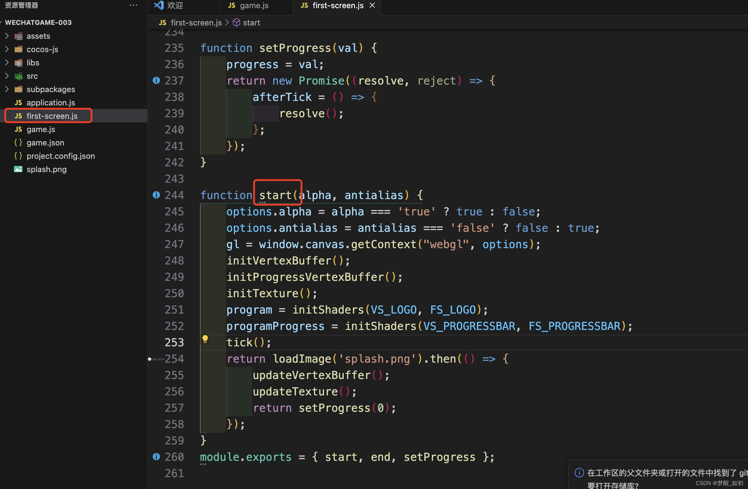This screenshot has height=489, width=748.
Task: Click the 资源管理器 explorer panel title
Action: coord(22,5)
